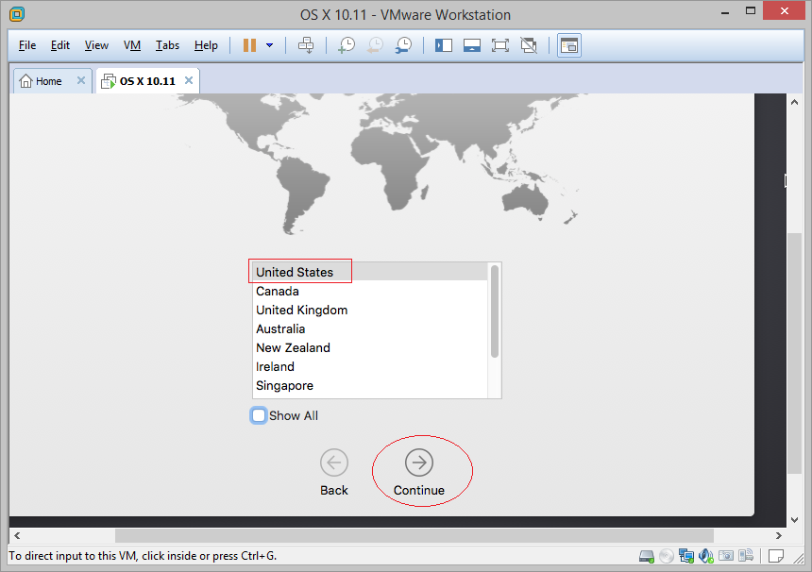Select Canada in the country list
The width and height of the screenshot is (812, 572).
(370, 291)
